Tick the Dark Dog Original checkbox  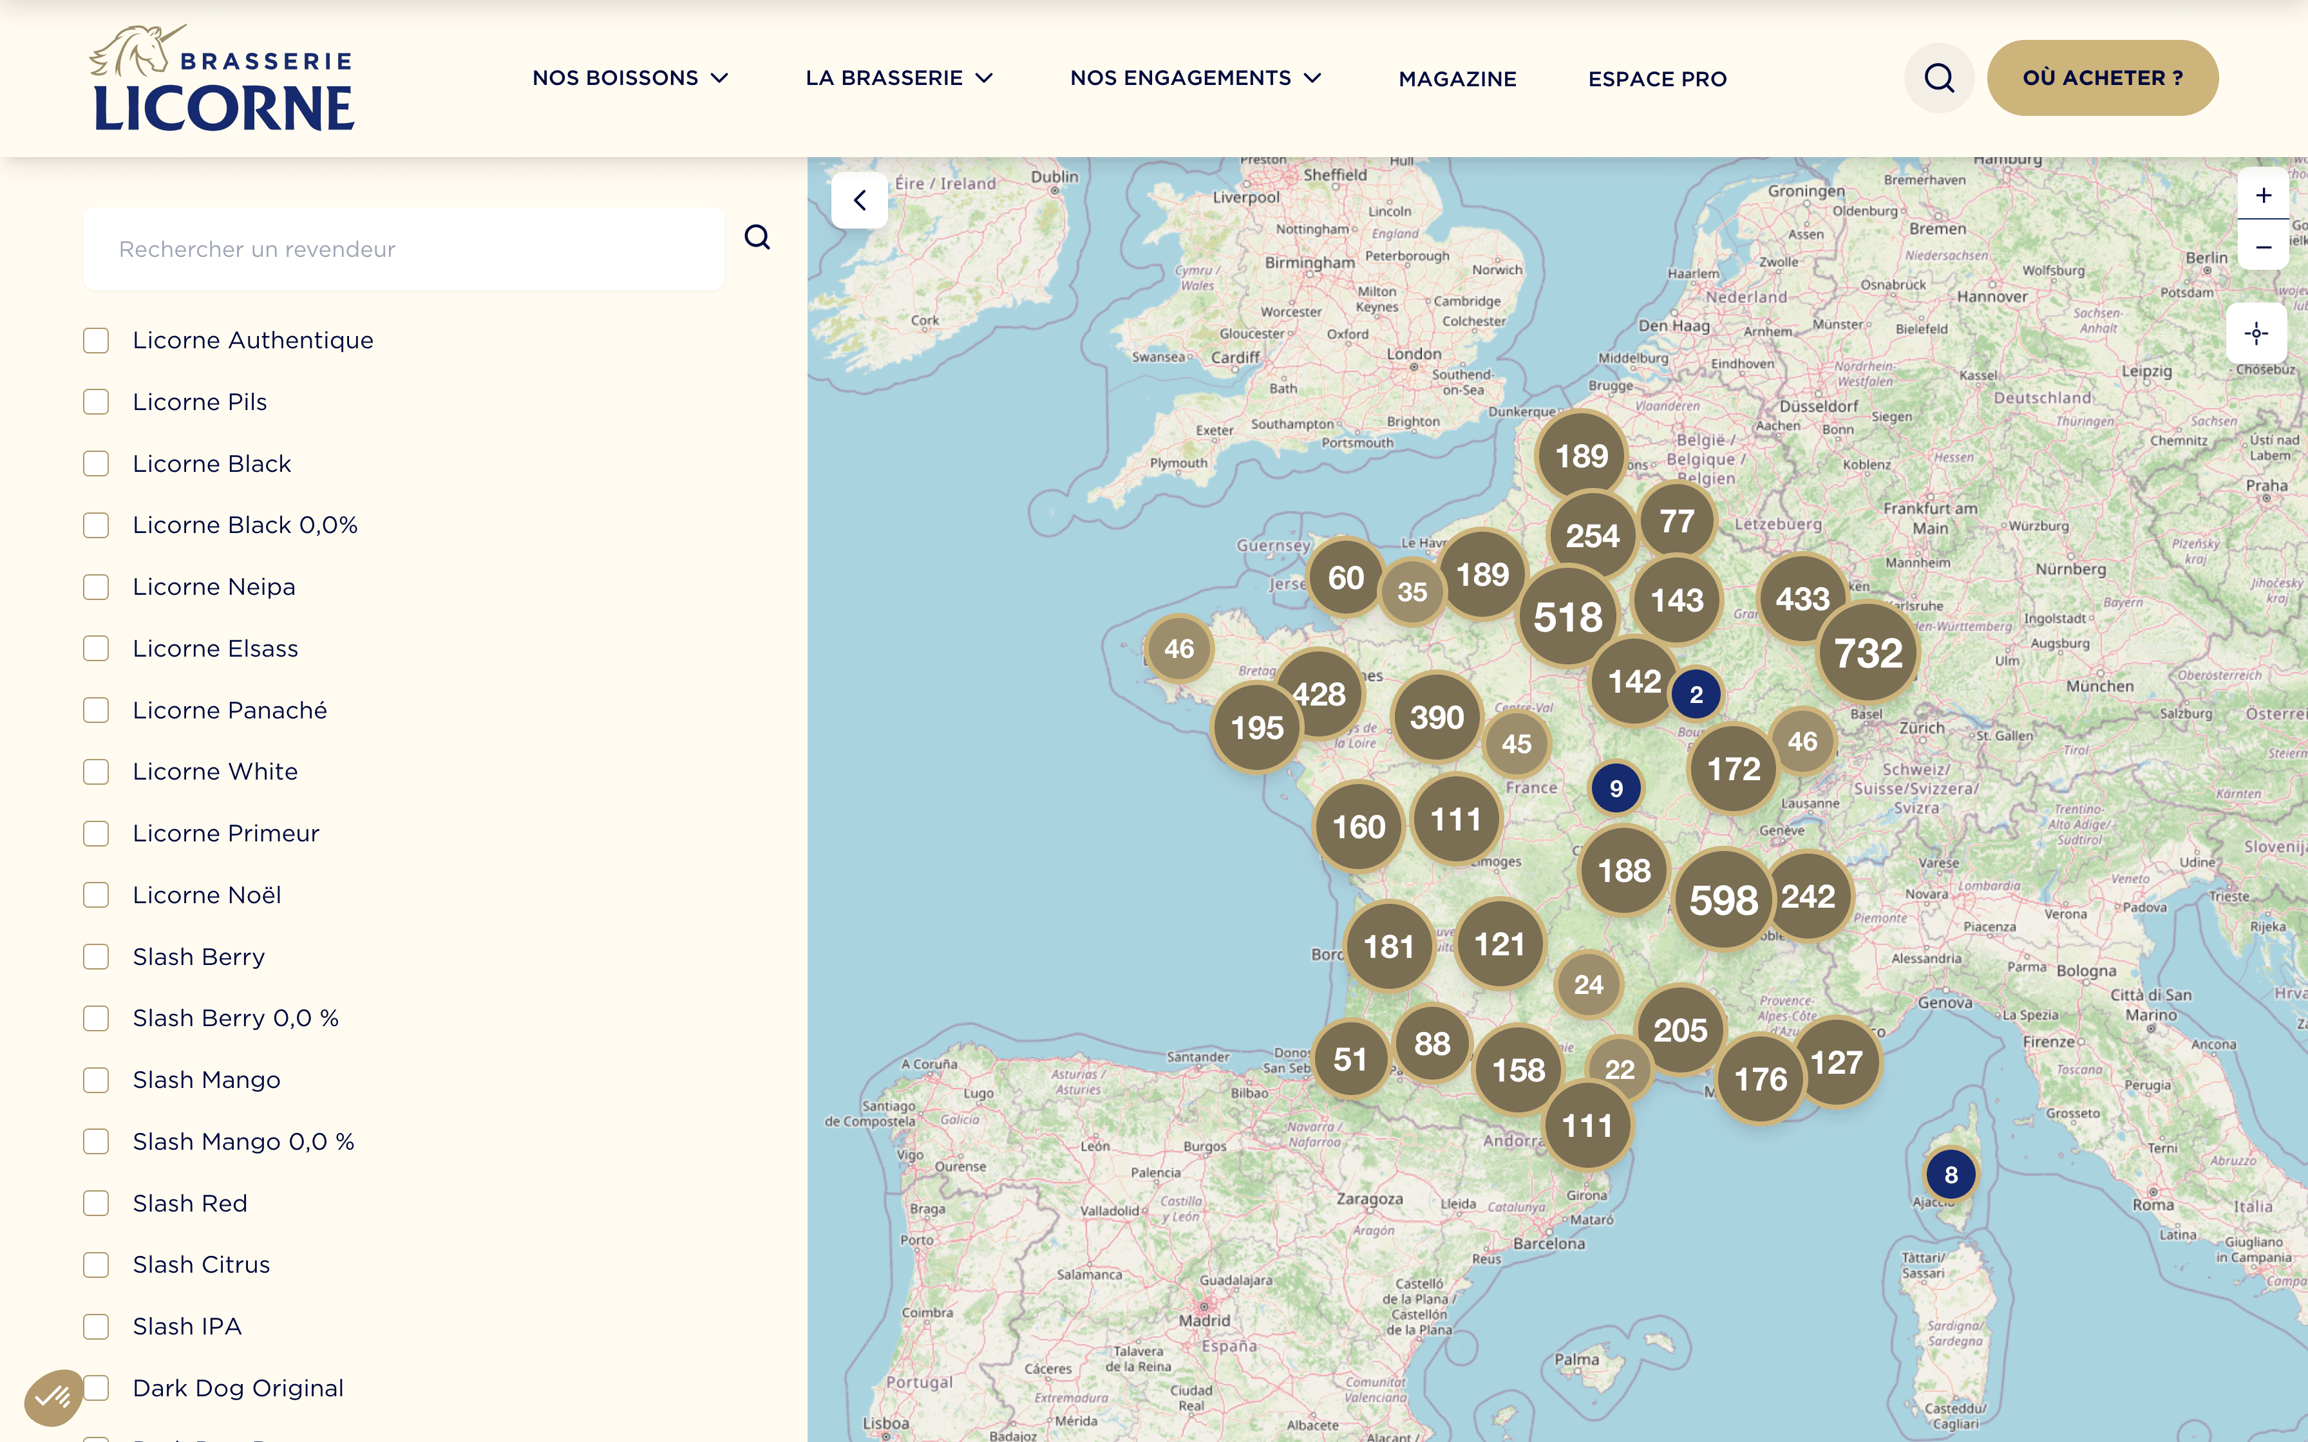95,1389
